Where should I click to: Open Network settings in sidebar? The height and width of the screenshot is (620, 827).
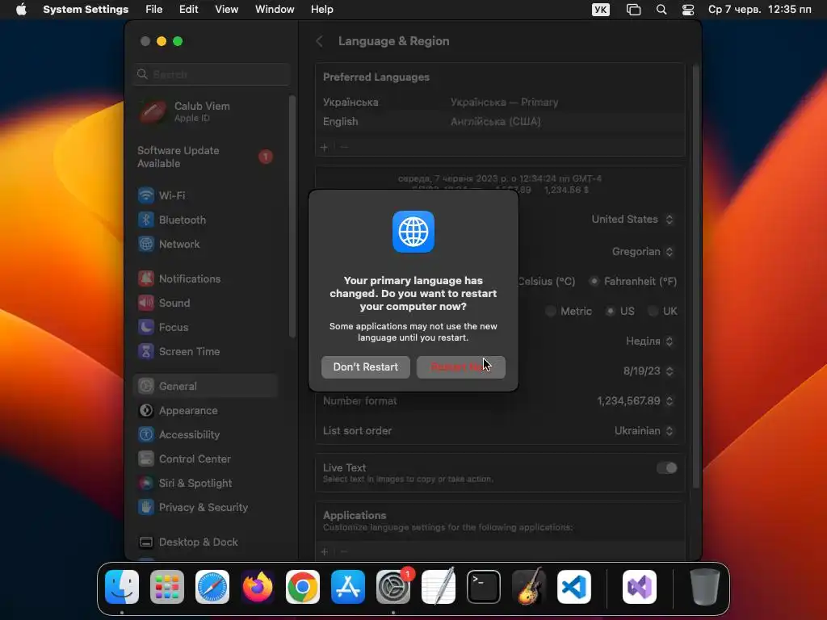click(x=206, y=244)
